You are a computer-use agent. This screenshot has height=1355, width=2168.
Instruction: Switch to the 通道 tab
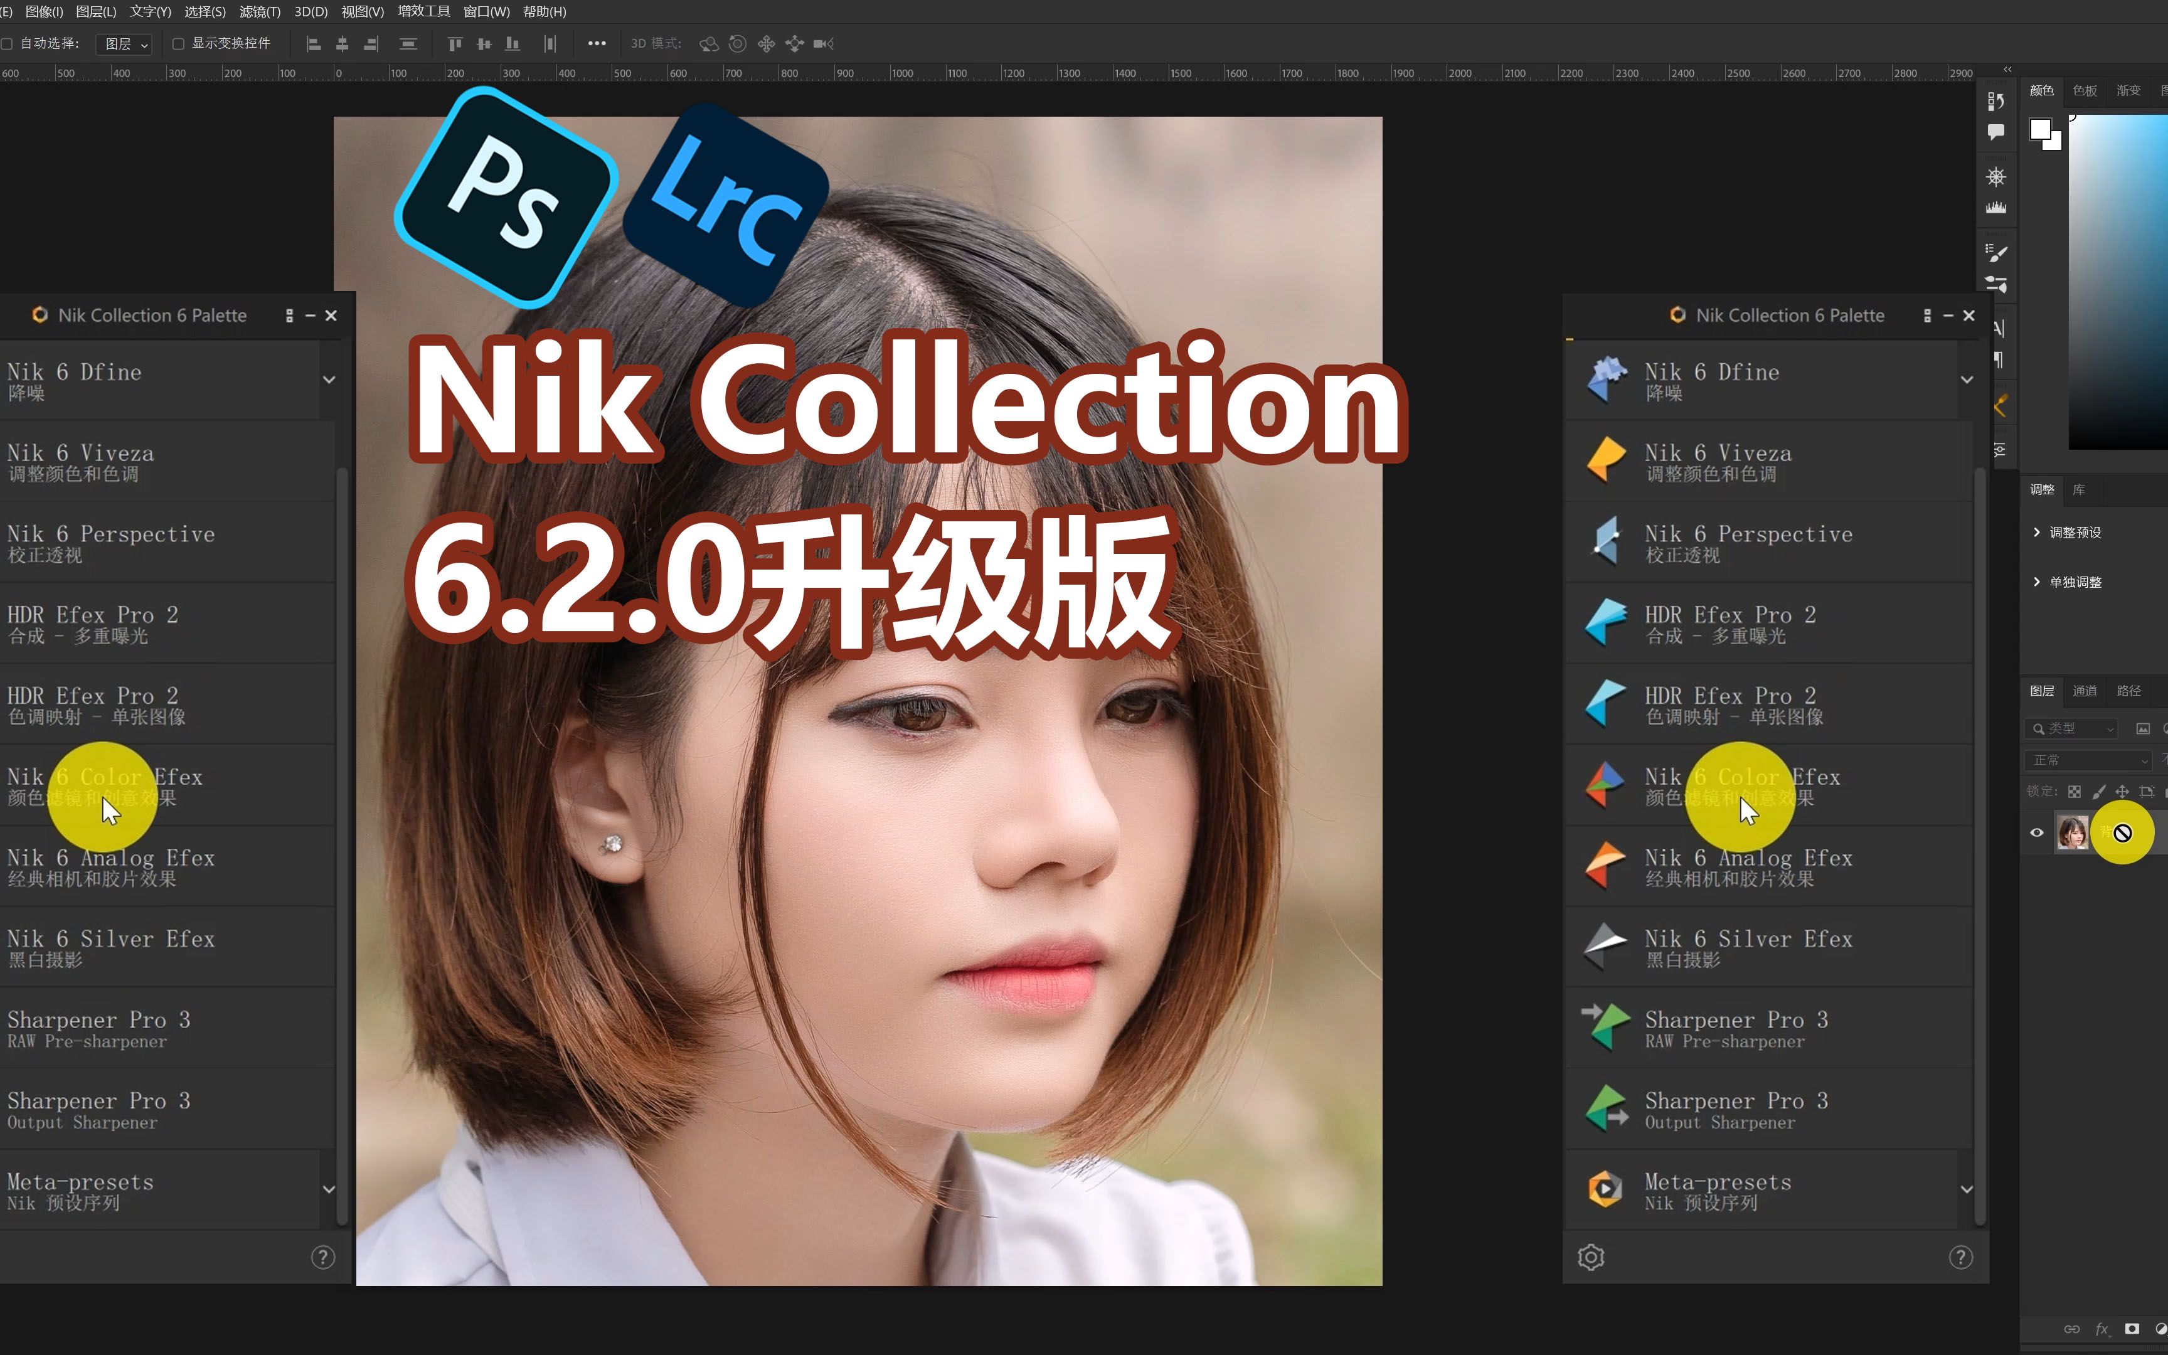[x=2086, y=690]
